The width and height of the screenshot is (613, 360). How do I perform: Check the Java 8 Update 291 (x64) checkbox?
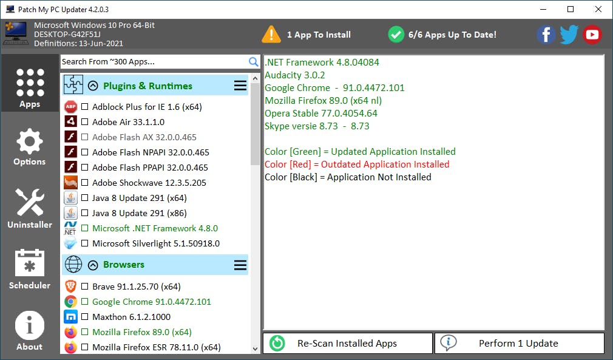click(84, 198)
